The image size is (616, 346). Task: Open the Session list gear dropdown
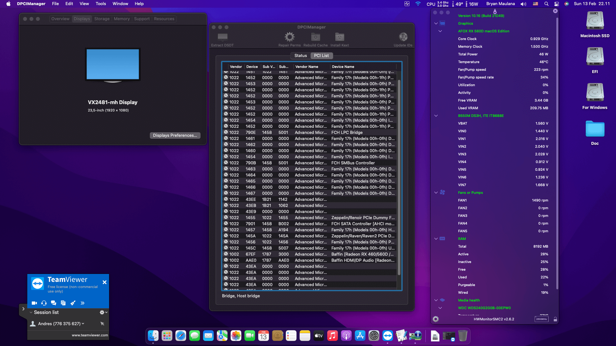click(x=103, y=312)
